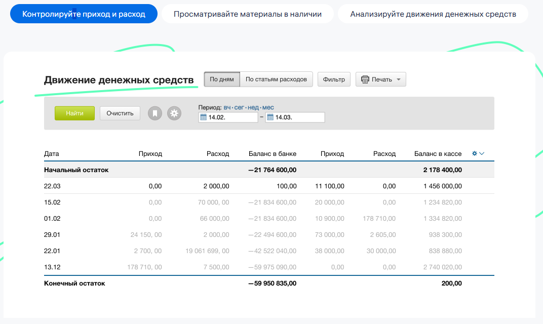Select tab Просматривайте материалы в наличии
The image size is (543, 324).
tap(248, 14)
